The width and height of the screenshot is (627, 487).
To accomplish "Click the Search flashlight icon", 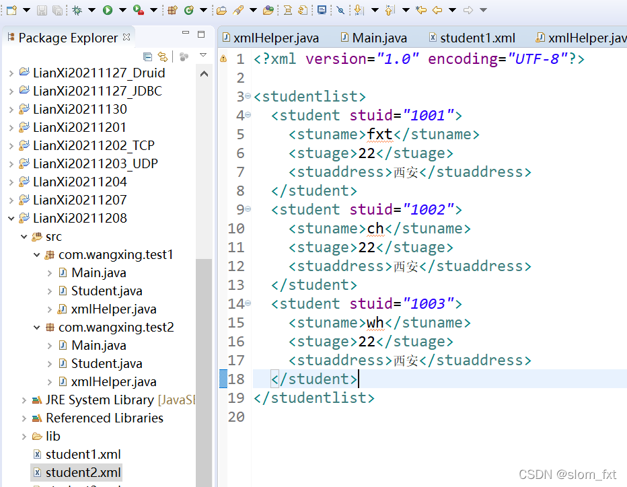I will click(x=238, y=10).
